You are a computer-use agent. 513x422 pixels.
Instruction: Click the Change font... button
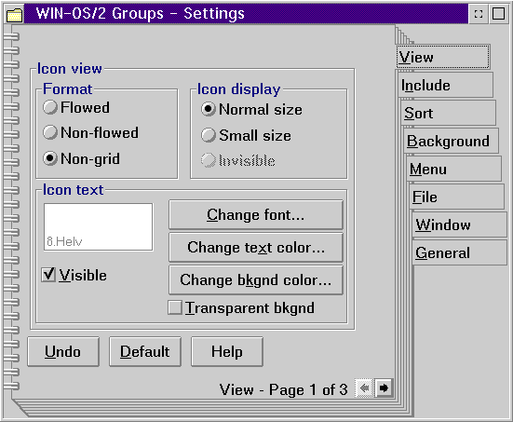tap(256, 215)
